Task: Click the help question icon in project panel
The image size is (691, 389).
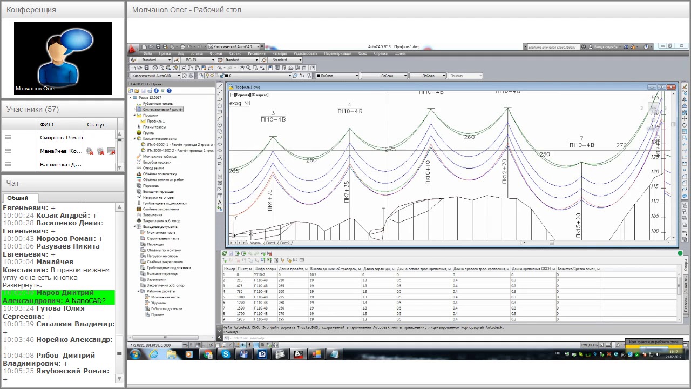Action: coord(169,91)
